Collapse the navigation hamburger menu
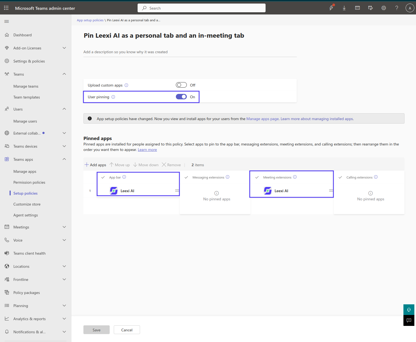 click(7, 21)
